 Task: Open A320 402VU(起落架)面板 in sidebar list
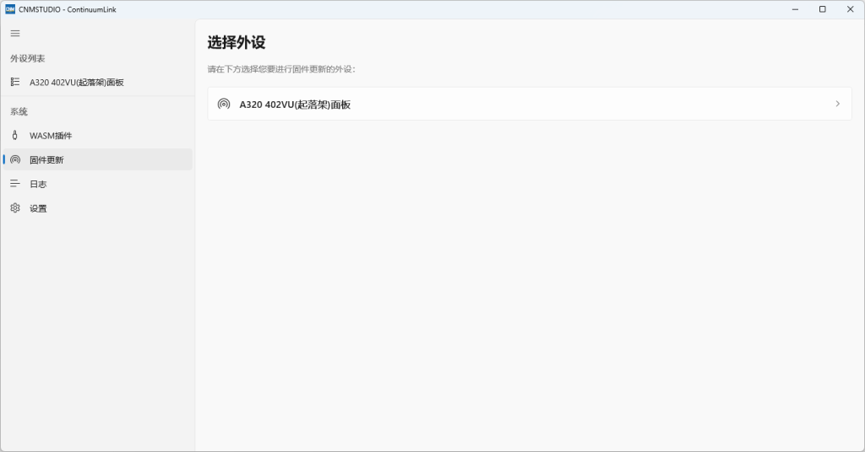coord(98,82)
